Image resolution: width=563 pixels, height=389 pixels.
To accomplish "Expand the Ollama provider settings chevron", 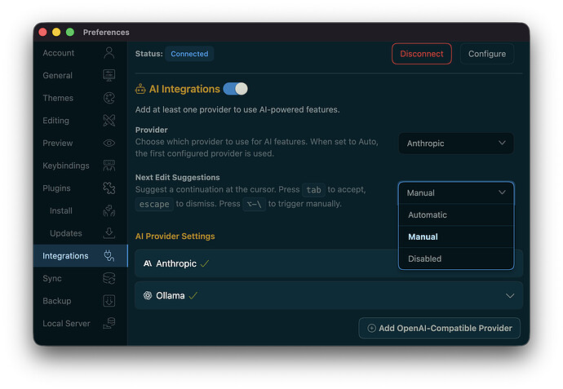I will pos(510,296).
